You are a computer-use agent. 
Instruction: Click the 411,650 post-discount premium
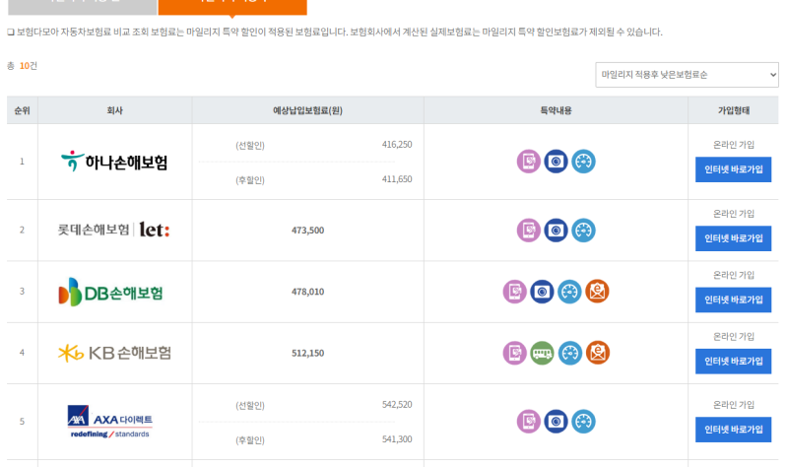[x=397, y=179]
